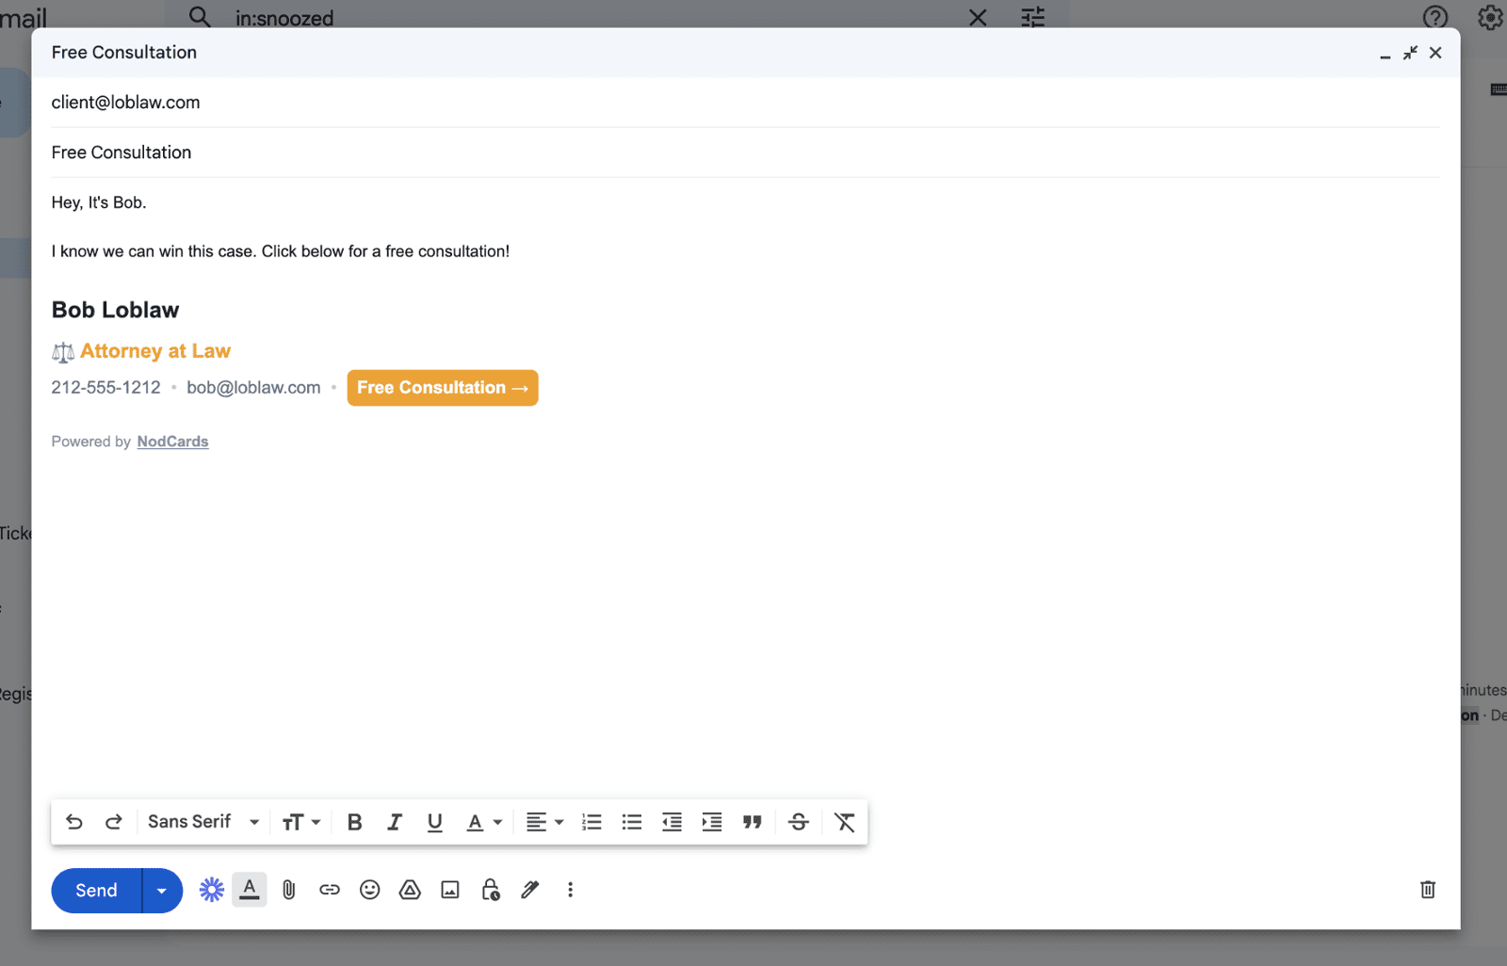1507x966 pixels.
Task: Attach a file with the paperclip icon
Action: 289,890
